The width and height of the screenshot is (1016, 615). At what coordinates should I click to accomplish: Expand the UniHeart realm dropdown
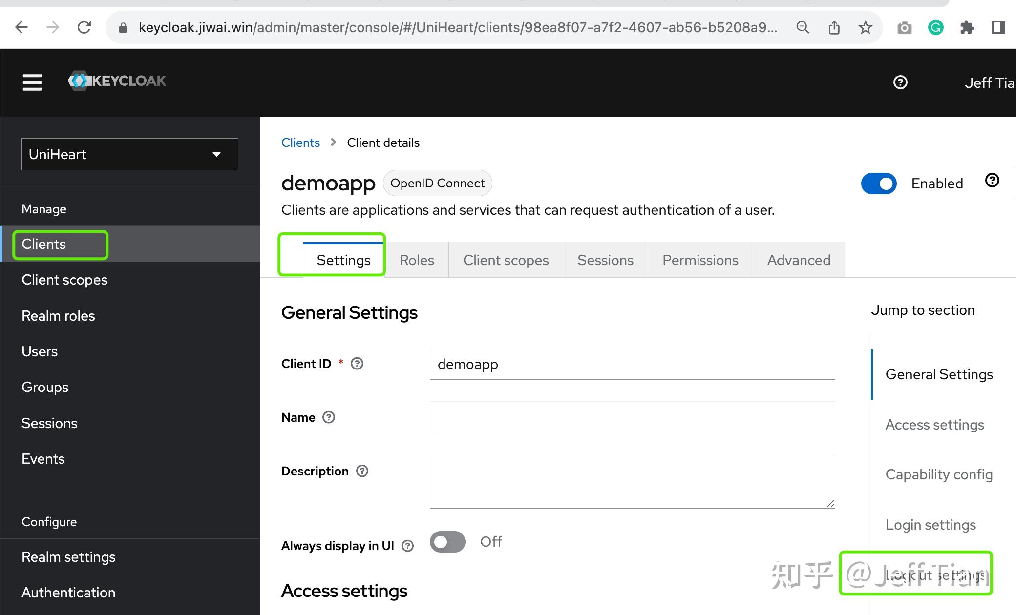click(129, 154)
